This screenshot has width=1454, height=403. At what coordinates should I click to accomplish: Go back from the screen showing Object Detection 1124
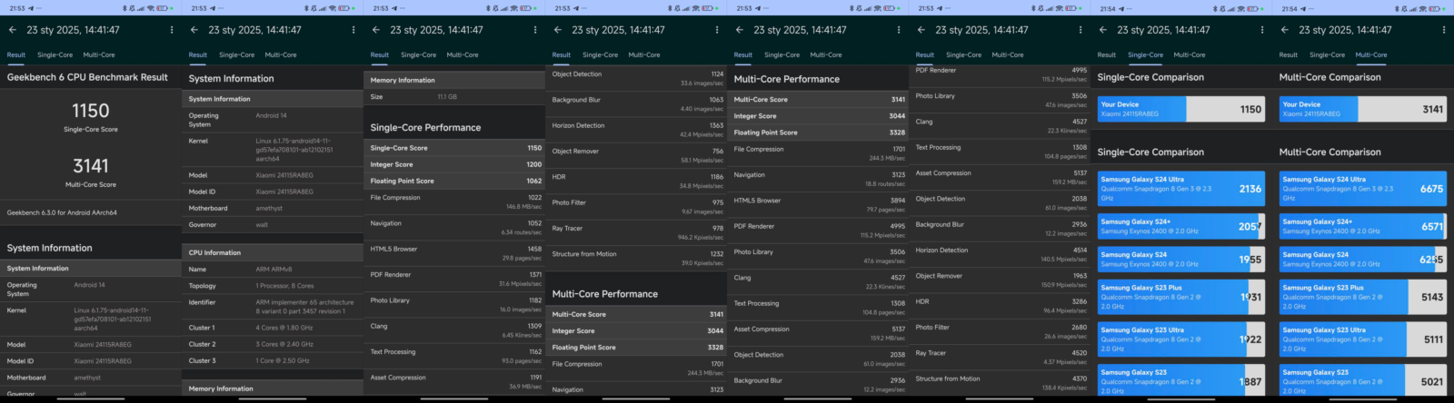[x=557, y=30]
